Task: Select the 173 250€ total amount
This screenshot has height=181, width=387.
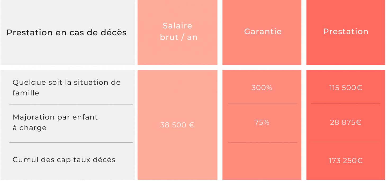Action: pyautogui.click(x=346, y=160)
